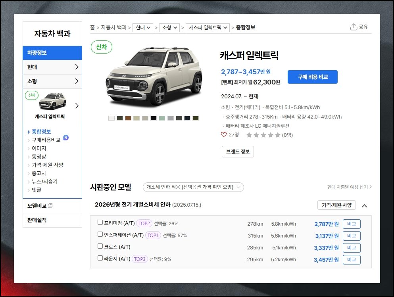Select the black color swatch
This screenshot has width=394, height=297.
(x=154, y=118)
